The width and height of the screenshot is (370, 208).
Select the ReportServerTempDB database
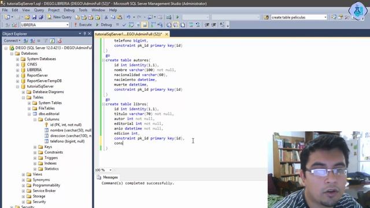(x=44, y=81)
